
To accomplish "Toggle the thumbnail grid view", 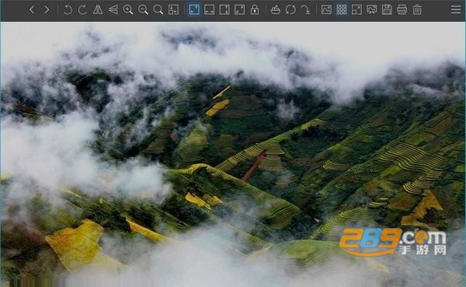I will (342, 10).
